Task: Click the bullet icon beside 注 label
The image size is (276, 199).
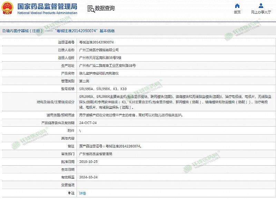Action: [x=69, y=193]
